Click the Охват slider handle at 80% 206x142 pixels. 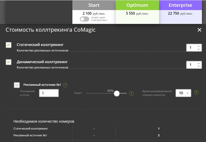[117, 93]
